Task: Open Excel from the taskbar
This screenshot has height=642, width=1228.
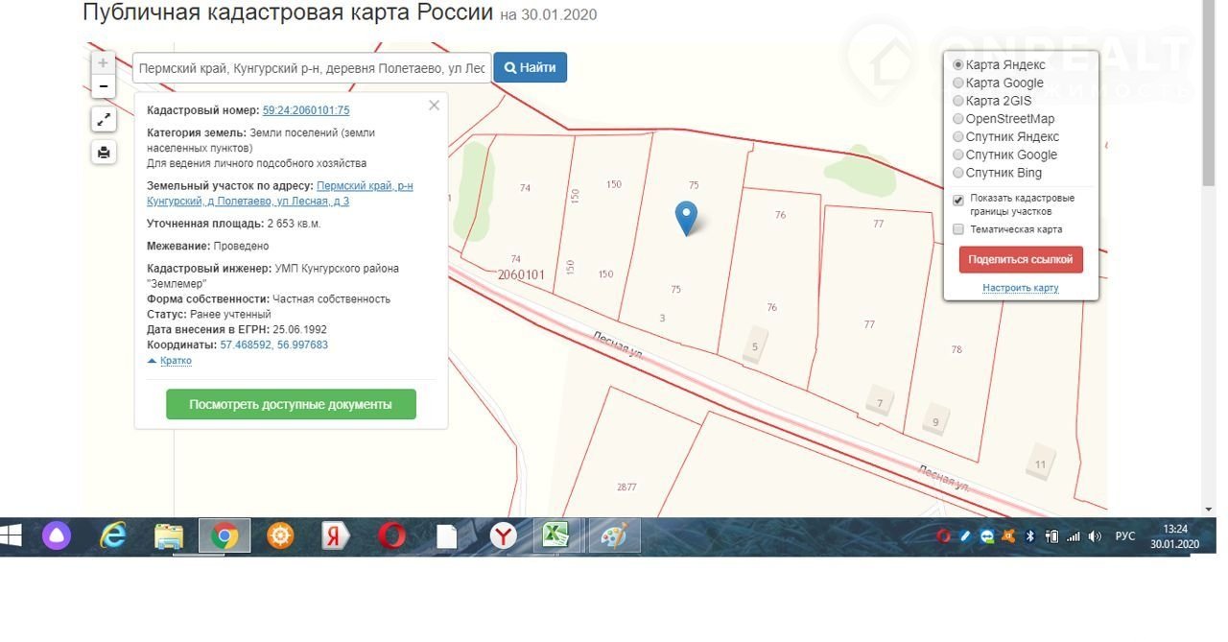Action: pyautogui.click(x=556, y=535)
